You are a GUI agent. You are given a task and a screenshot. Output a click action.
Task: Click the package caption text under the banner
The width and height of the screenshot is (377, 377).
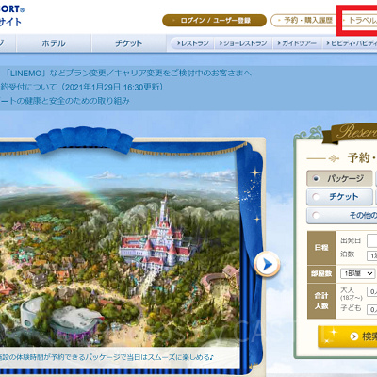[x=107, y=357]
